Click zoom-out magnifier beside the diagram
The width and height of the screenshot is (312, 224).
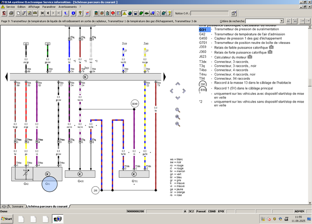(177, 124)
